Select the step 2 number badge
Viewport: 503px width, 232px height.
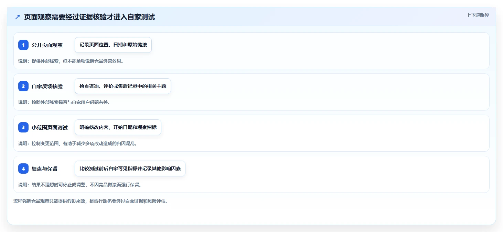(23, 86)
